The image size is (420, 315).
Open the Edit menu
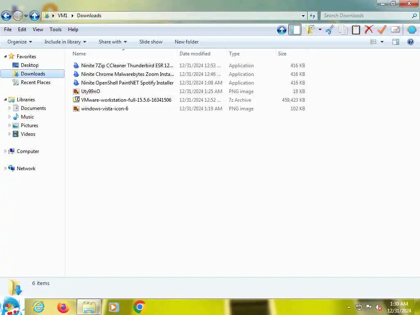pos(22,30)
